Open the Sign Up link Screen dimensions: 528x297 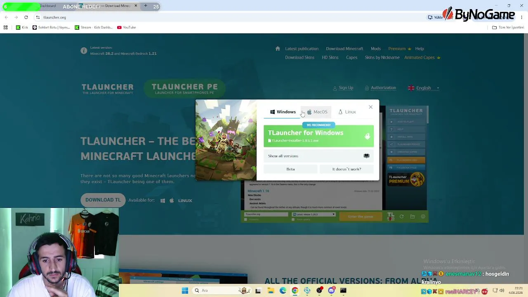click(x=343, y=88)
